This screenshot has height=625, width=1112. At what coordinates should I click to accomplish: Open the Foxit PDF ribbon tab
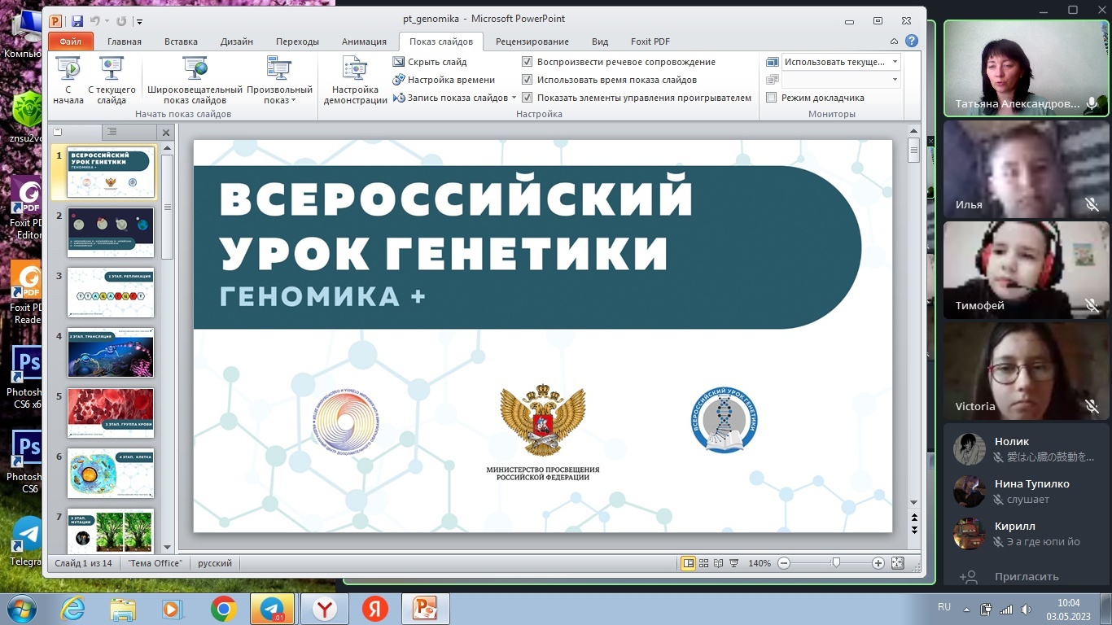point(650,42)
